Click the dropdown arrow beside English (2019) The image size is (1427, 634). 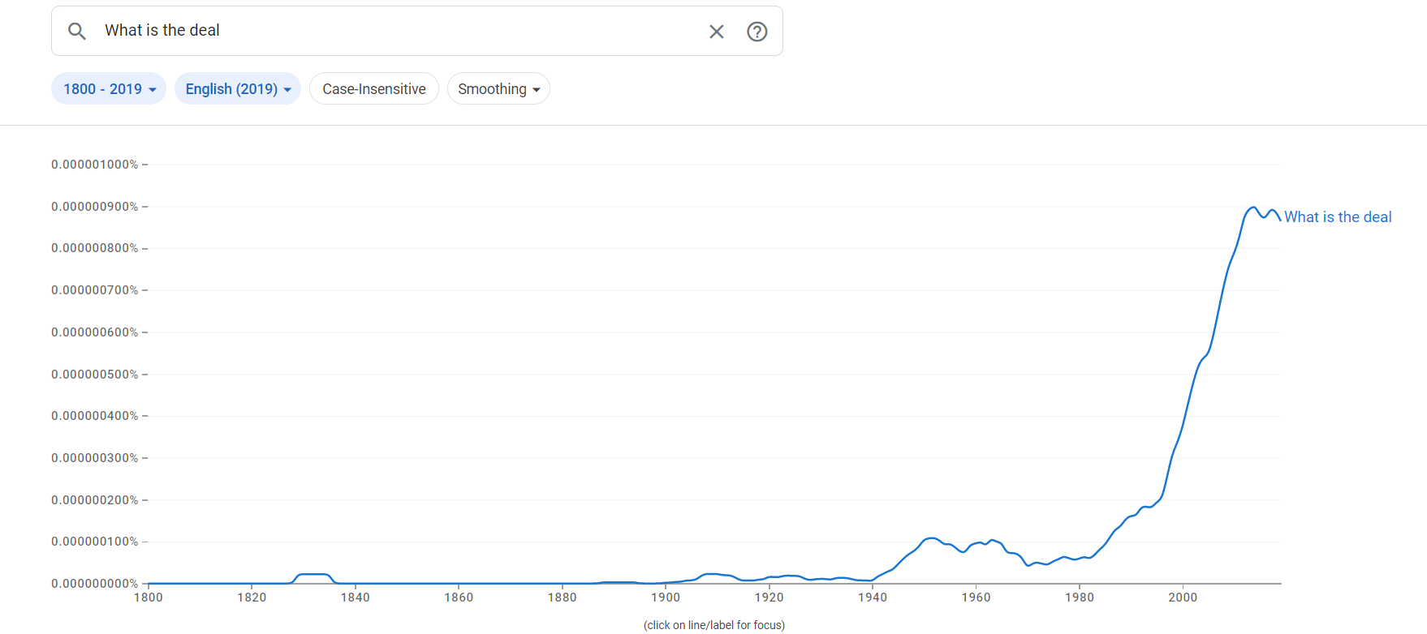click(x=287, y=89)
